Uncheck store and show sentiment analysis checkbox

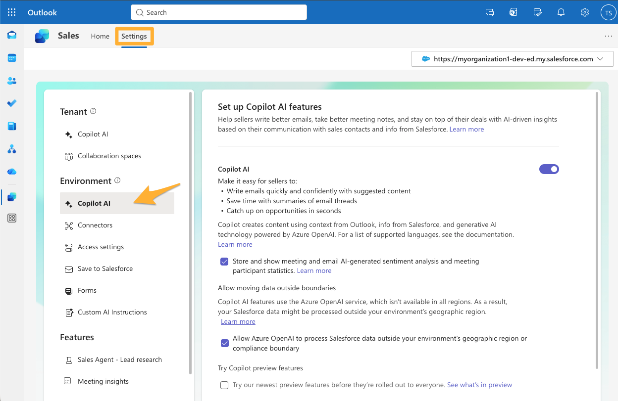225,262
